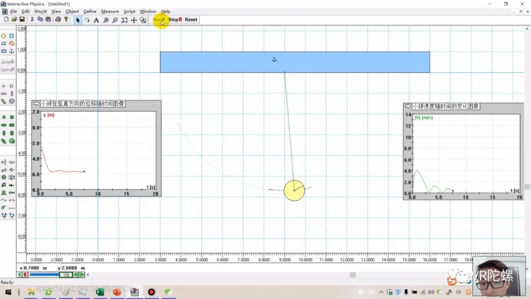
Task: Select the Rotate tool in toolbar
Action: [87, 20]
